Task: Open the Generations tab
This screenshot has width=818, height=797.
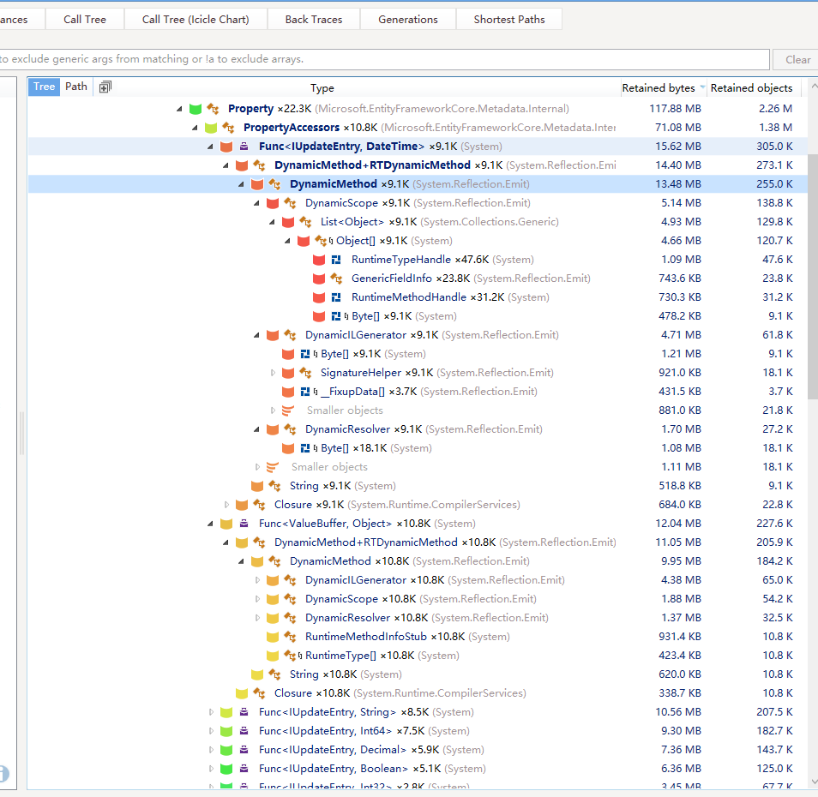Action: 407,18
